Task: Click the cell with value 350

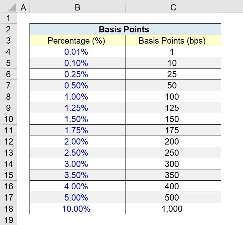Action: (x=173, y=175)
